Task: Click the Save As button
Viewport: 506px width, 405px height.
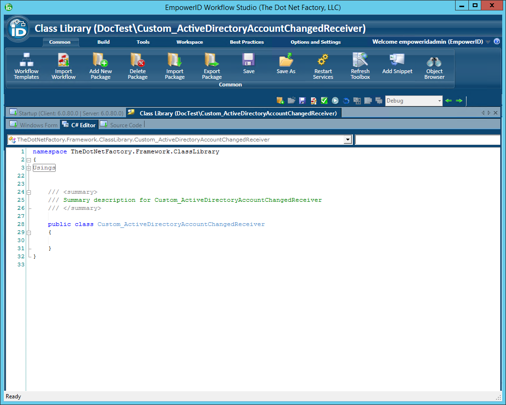Action: pyautogui.click(x=285, y=66)
